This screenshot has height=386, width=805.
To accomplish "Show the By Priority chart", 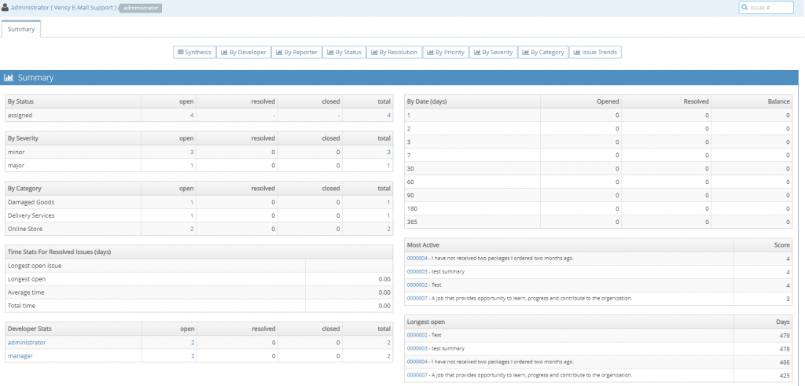I will point(446,52).
